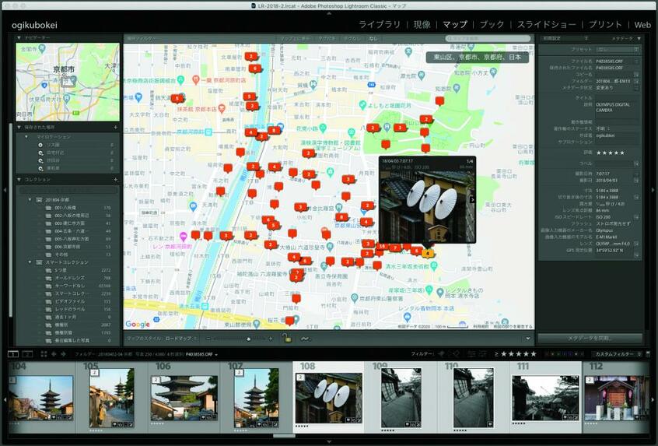658x446 pixels.
Task: Click the yellow selected pin marked 4
Action: coord(428,253)
